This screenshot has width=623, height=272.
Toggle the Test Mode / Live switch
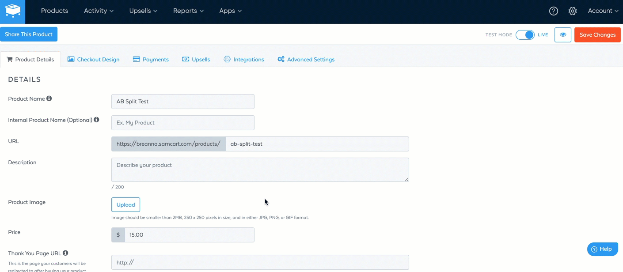[x=525, y=35]
